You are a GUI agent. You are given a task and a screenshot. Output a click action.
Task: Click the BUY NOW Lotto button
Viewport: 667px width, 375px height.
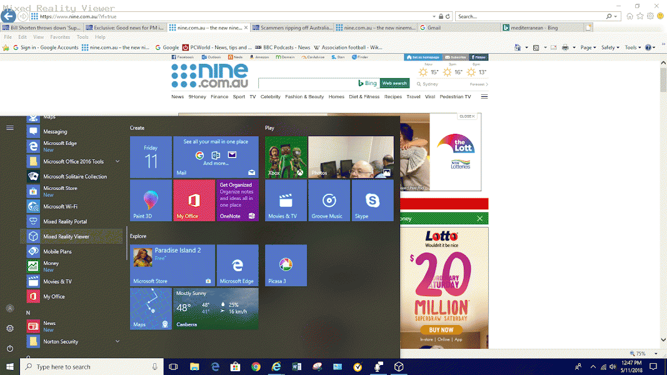[441, 330]
